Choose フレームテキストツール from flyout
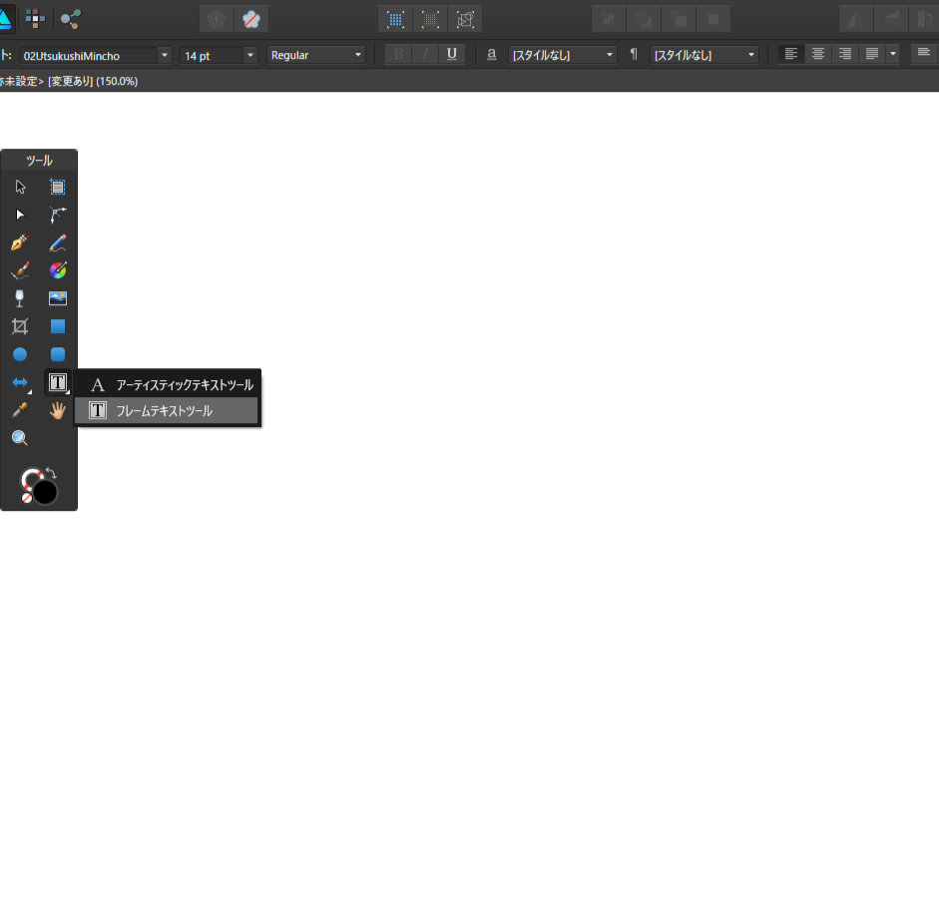This screenshot has height=903, width=939. pos(168,411)
